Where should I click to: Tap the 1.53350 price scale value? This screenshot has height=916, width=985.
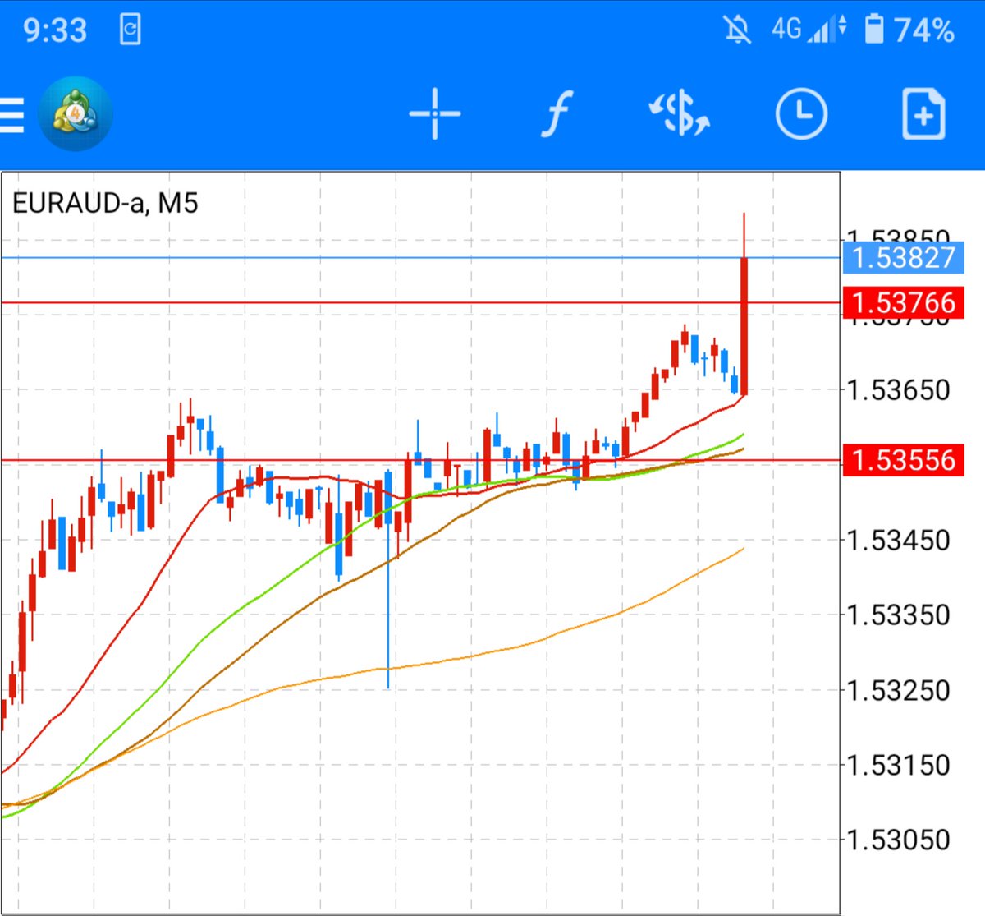click(898, 615)
